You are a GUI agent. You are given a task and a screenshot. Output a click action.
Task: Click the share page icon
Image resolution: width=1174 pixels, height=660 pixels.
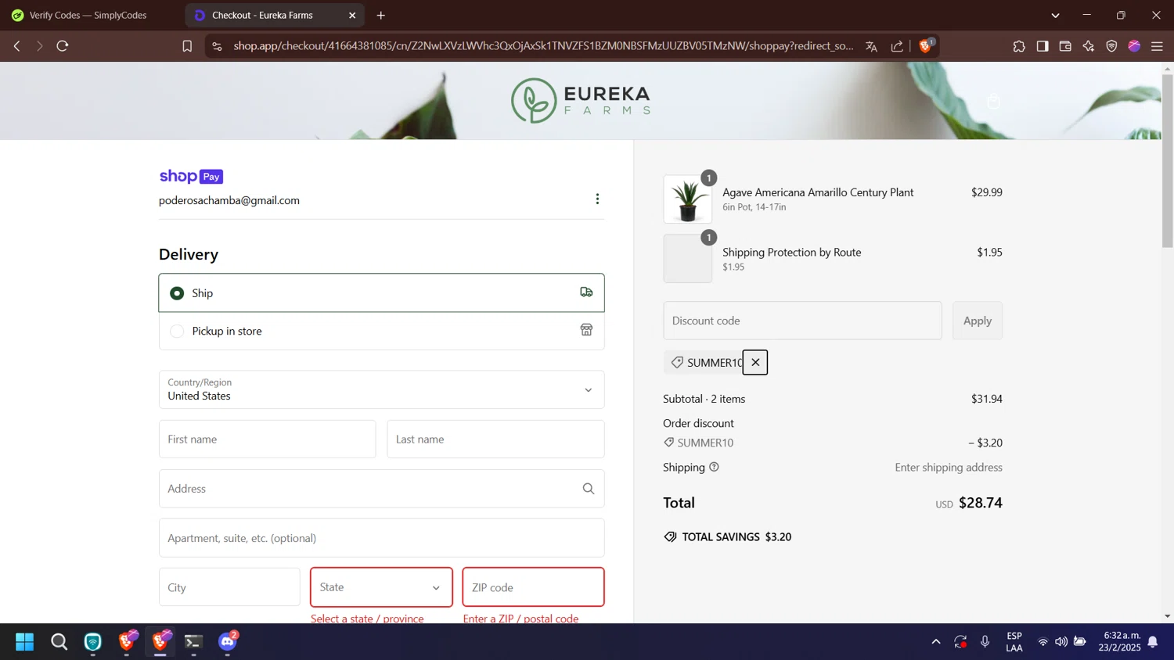pyautogui.click(x=897, y=46)
